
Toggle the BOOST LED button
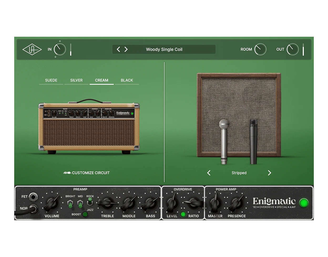click(x=85, y=214)
